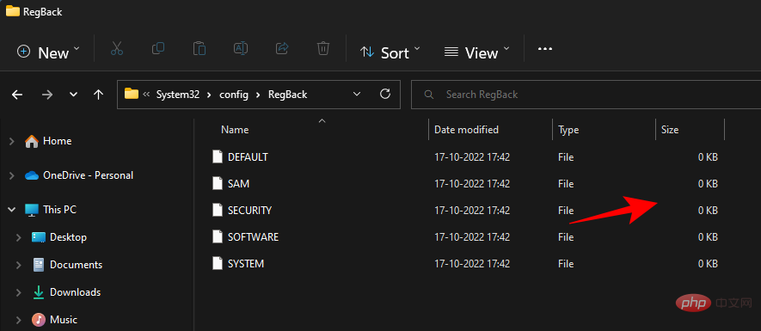The image size is (761, 331).
Task: Click the Paste clipboard icon
Action: click(x=199, y=48)
